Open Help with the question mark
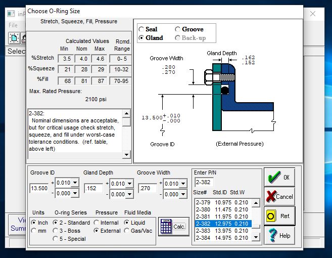332x258 pixels. [x=279, y=236]
